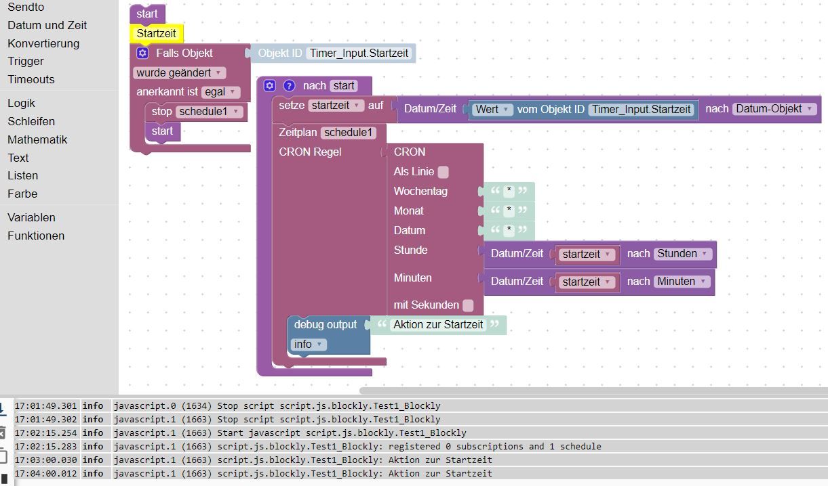Image resolution: width=828 pixels, height=486 pixels.
Task: Click quote icon beside Datum asterisk value
Action: pyautogui.click(x=494, y=230)
